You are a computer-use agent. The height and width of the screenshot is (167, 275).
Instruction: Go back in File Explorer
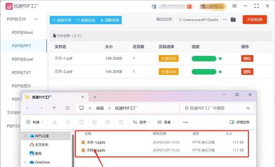pos(28,108)
